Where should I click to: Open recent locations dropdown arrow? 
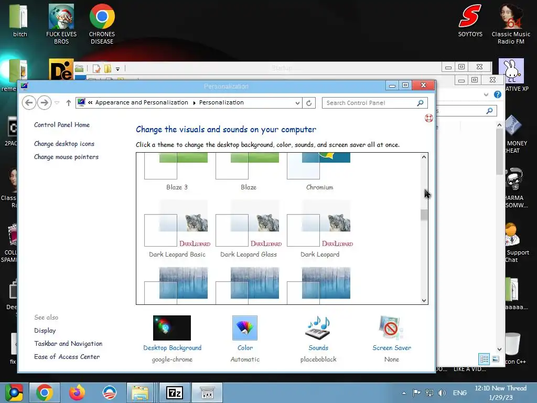57,103
